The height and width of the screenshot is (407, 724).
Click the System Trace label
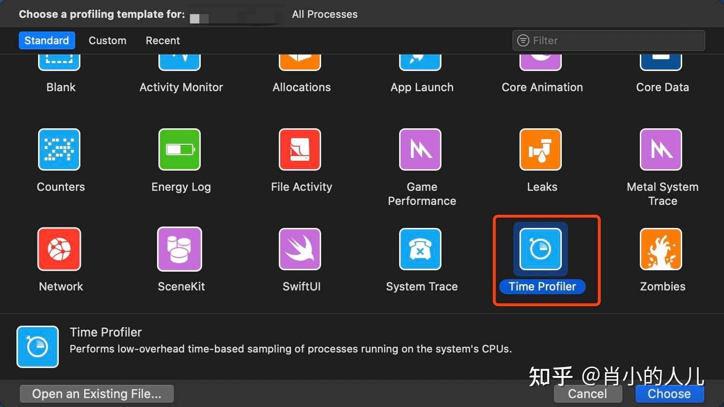pyautogui.click(x=422, y=287)
